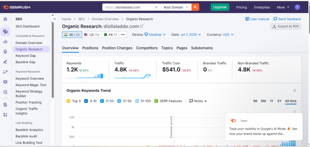Click the User manual book icon
This screenshot has width=310, height=147.
coord(247,19)
